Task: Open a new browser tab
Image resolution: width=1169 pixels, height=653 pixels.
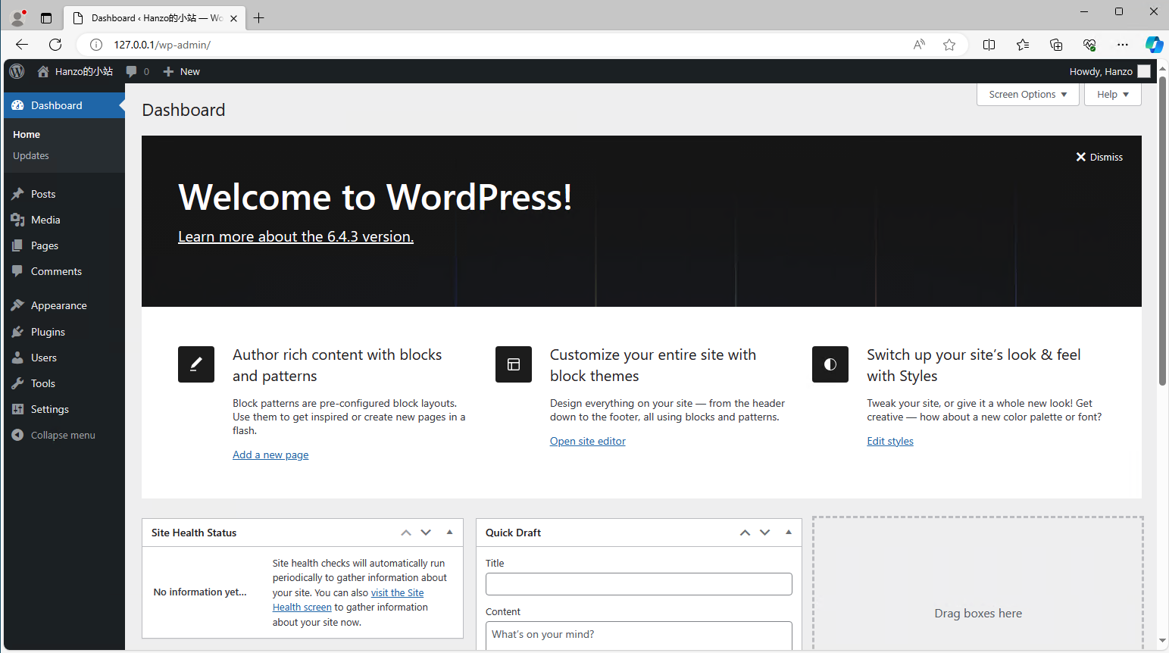Action: tap(259, 18)
